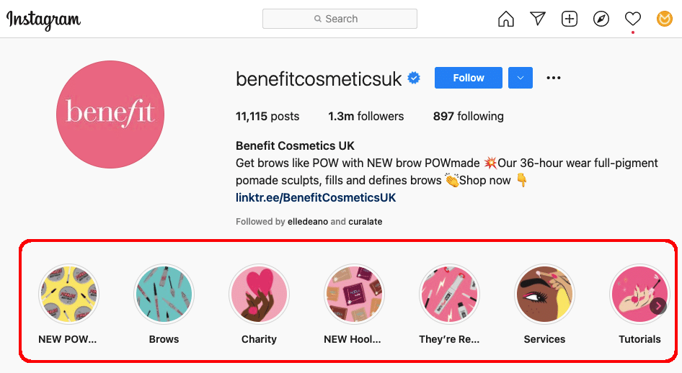Follow the benefitcosmeticsuk account
Screen dimensions: 682x373
(x=469, y=78)
